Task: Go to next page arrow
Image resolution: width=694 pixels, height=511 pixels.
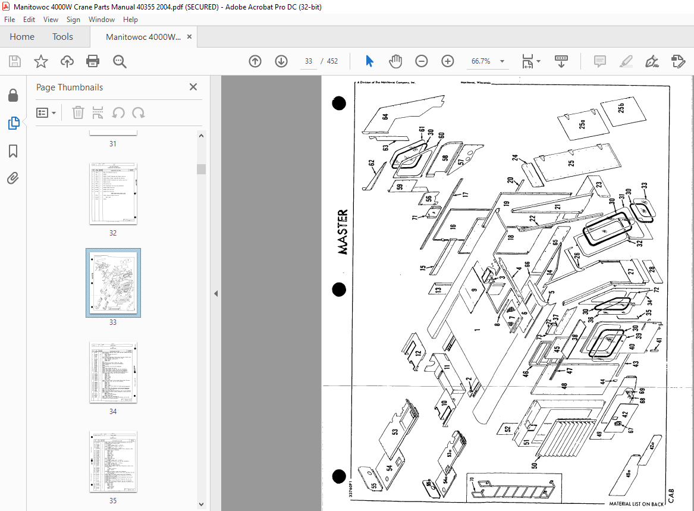Action: tap(281, 61)
